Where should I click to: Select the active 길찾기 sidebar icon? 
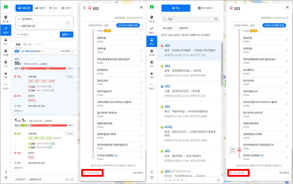pos(5,30)
